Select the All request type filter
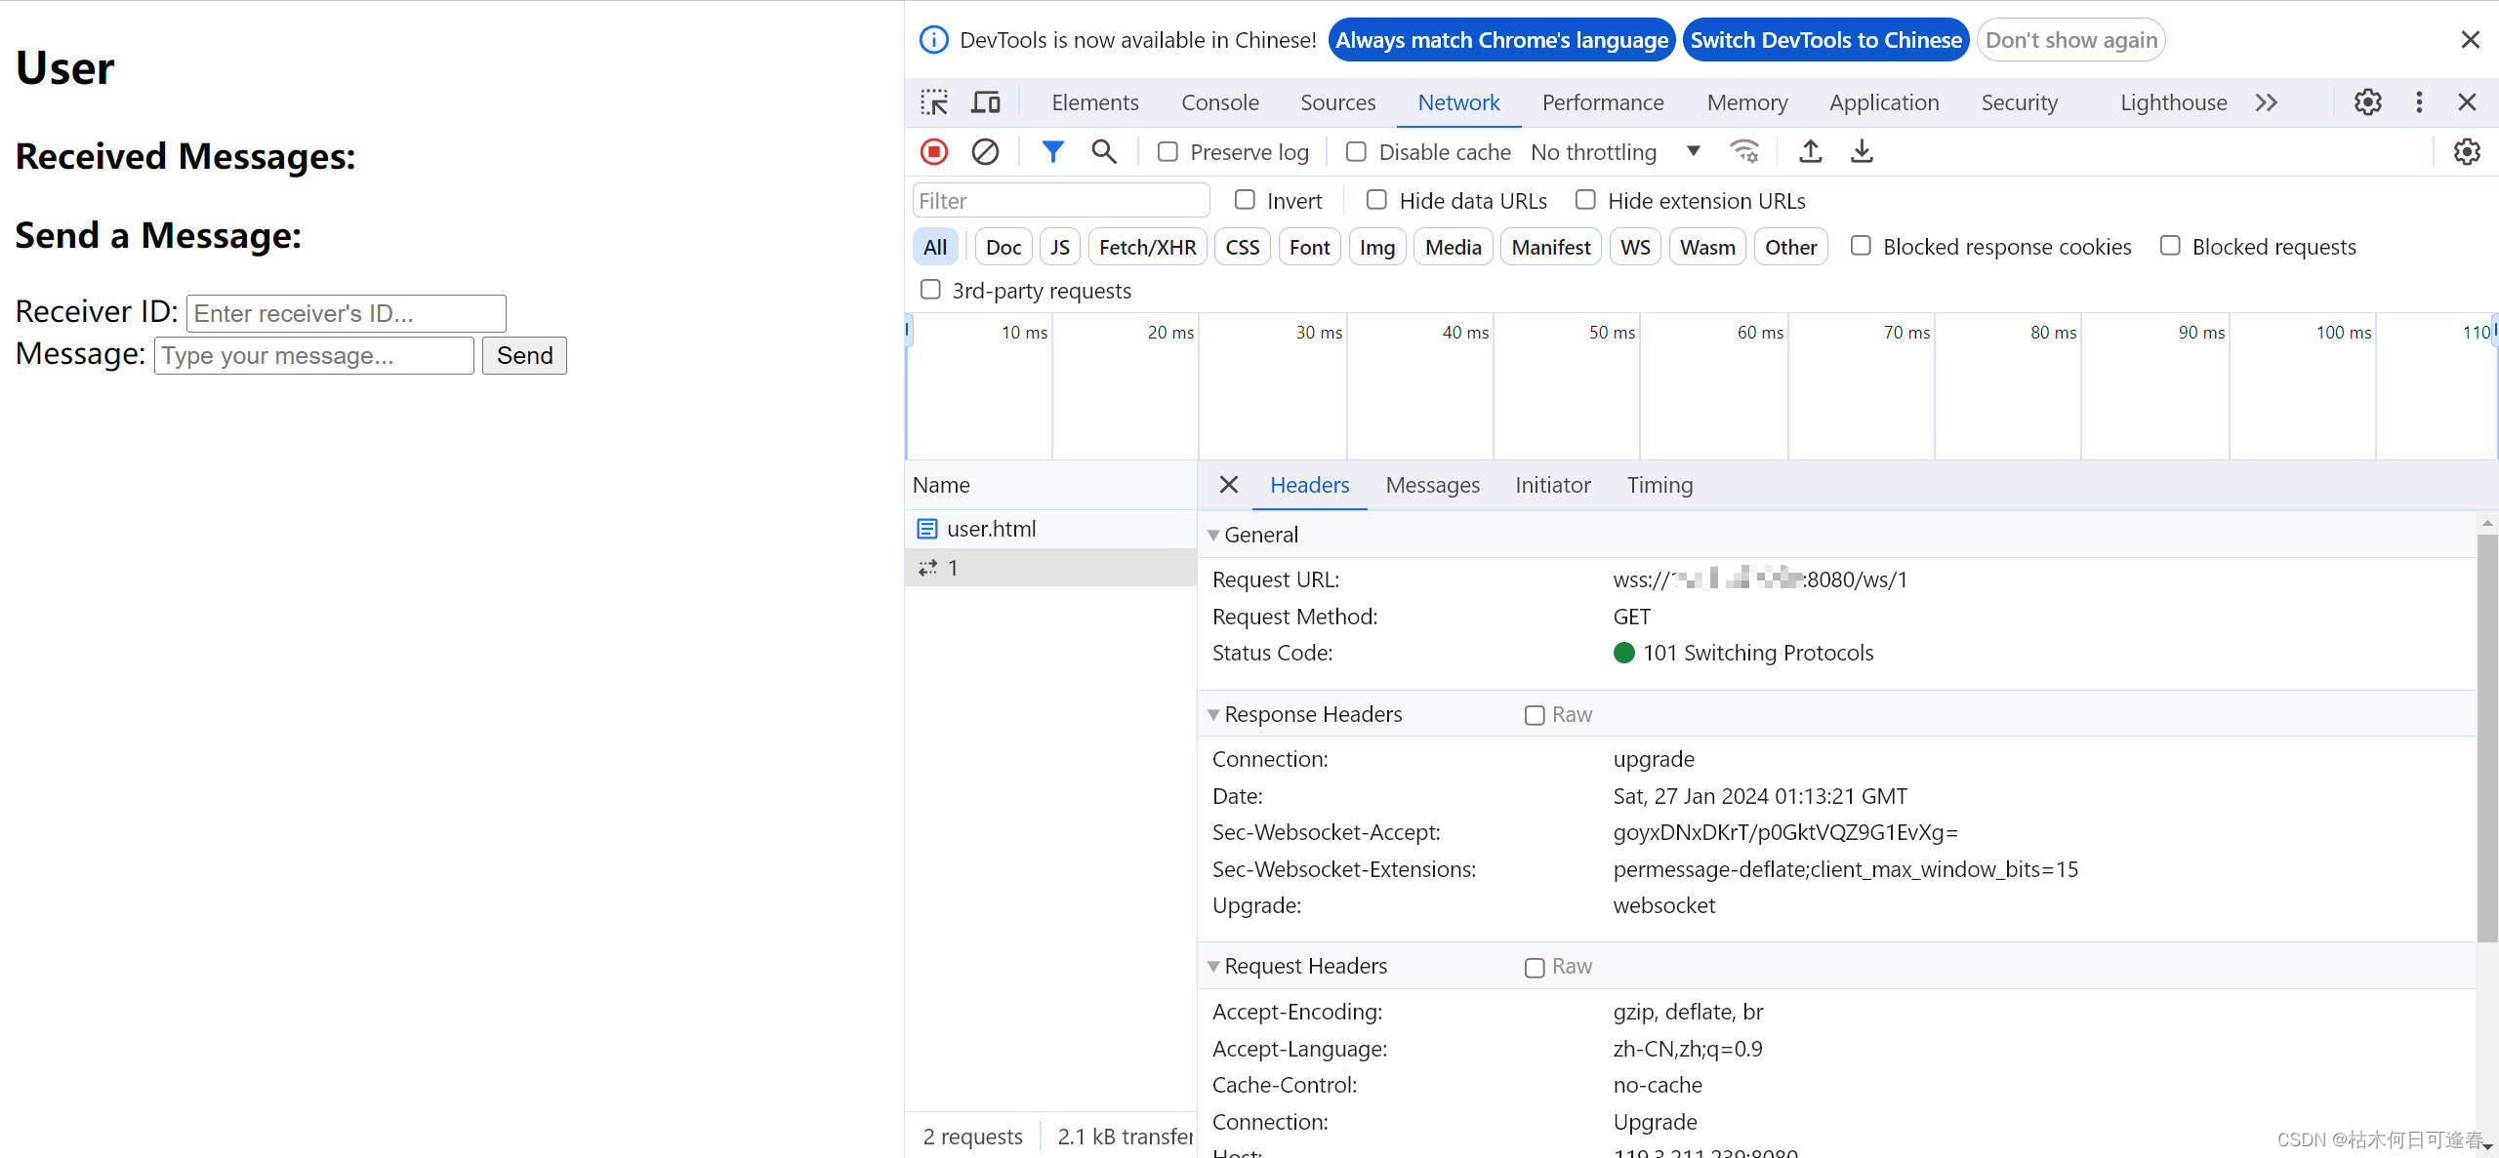 tap(935, 247)
